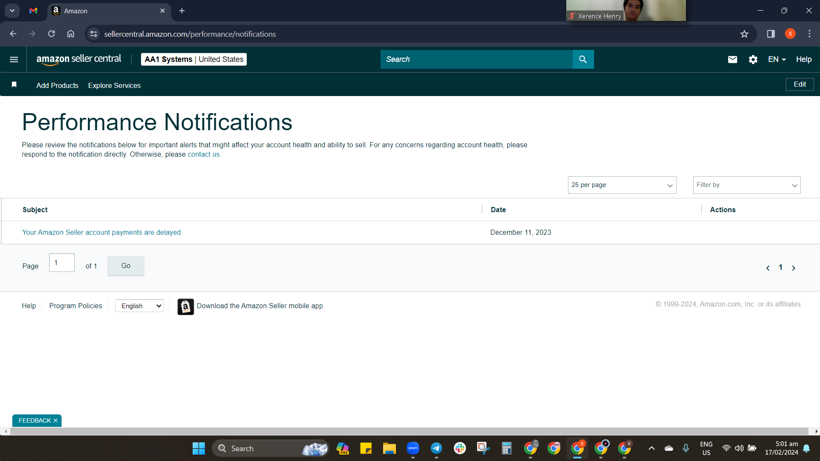Open the Gmail pinned tab
This screenshot has width=820, height=461.
pyautogui.click(x=33, y=11)
